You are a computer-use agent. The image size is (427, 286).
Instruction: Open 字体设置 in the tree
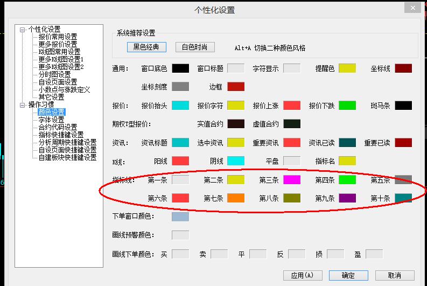pos(51,120)
